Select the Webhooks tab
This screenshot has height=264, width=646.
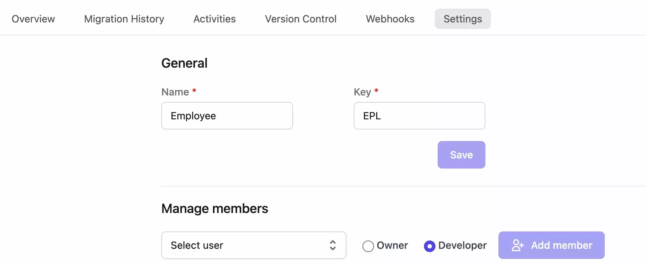pyautogui.click(x=390, y=19)
